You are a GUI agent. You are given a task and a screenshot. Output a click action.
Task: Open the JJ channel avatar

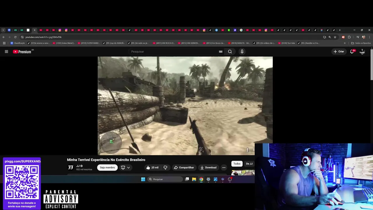(x=71, y=167)
